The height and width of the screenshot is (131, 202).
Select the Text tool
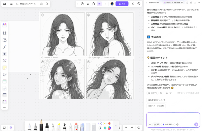[4, 54]
